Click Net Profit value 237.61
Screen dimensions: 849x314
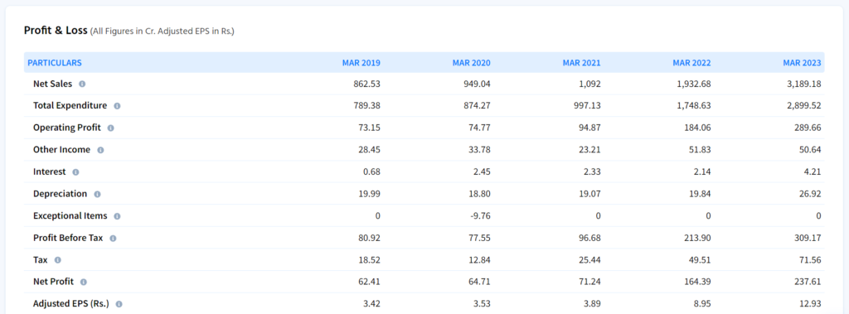[808, 282]
